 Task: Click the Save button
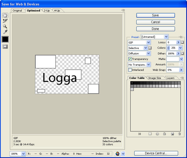click(x=155, y=15)
